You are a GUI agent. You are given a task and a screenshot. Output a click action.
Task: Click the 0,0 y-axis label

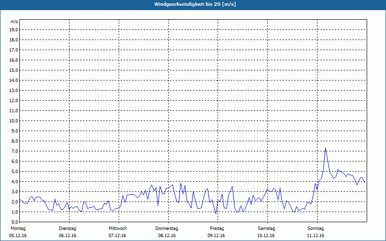click(14, 222)
